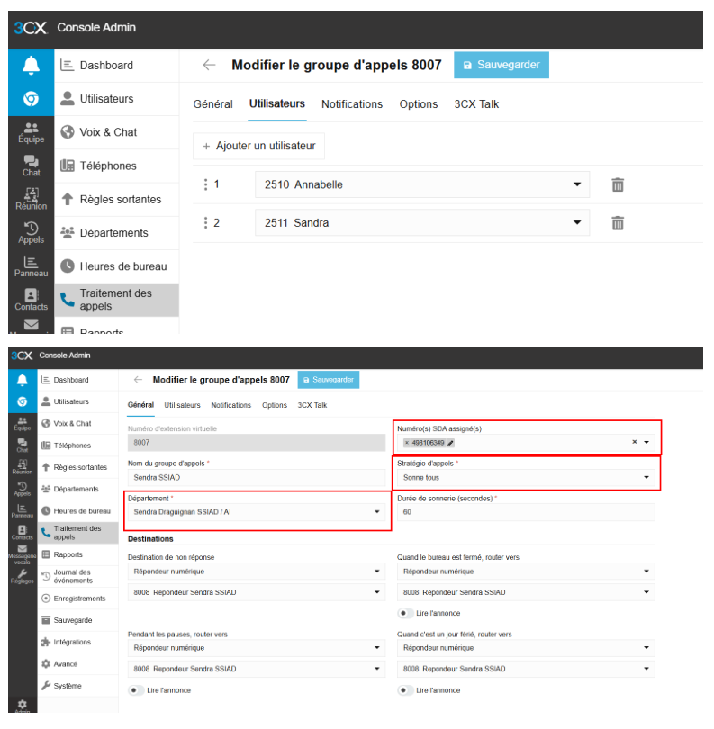The image size is (714, 729).
Task: Toggle Lire l'annonce under bureau fermé
Action: coord(405,613)
